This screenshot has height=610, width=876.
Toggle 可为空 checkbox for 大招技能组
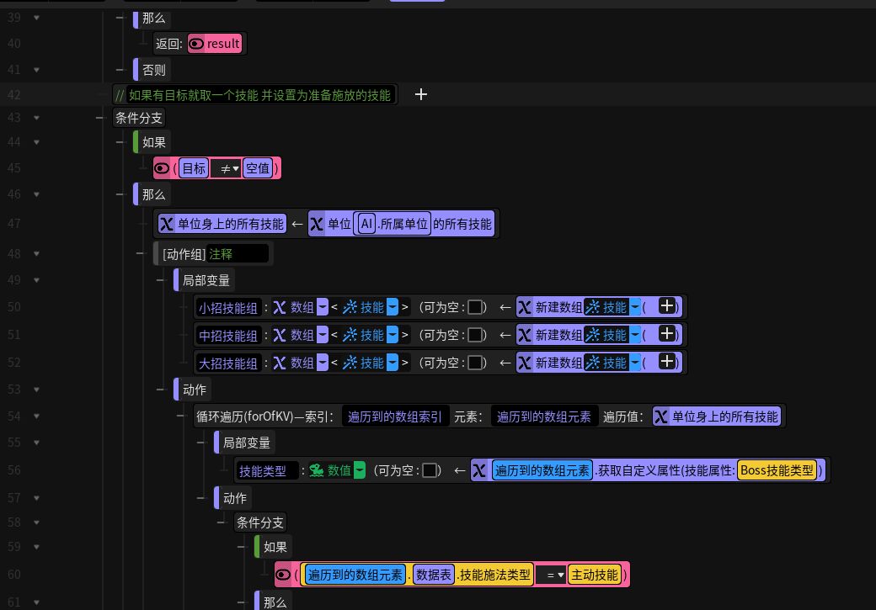475,363
